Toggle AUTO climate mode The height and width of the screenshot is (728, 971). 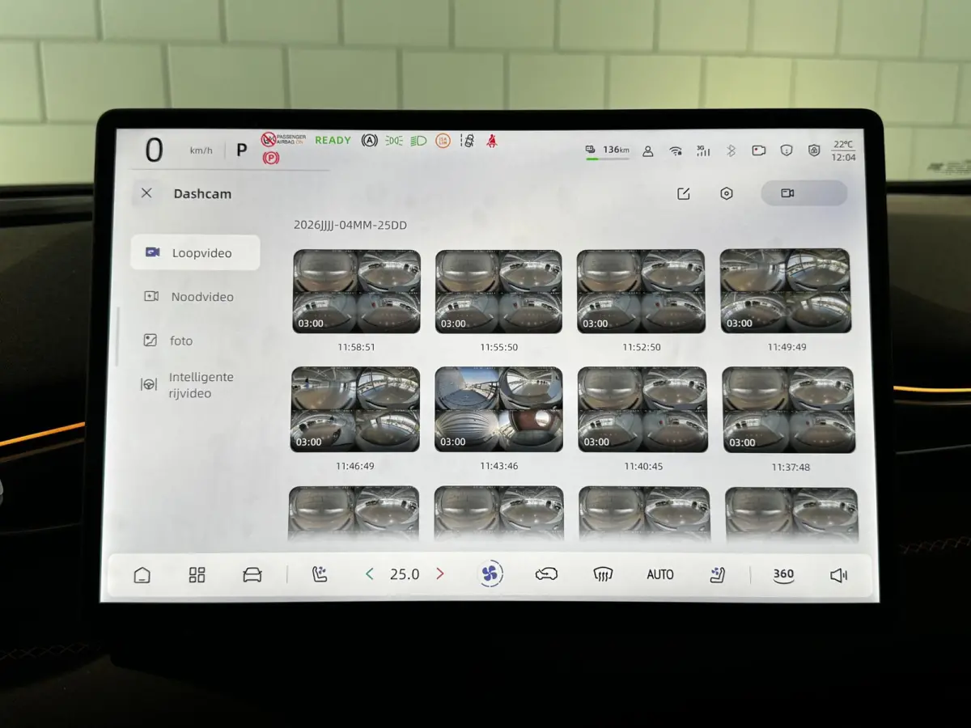tap(660, 574)
